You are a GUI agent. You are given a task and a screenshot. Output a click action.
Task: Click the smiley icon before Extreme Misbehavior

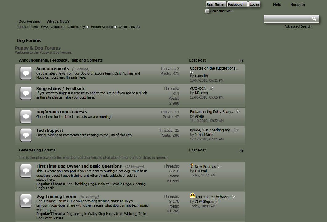click(192, 196)
